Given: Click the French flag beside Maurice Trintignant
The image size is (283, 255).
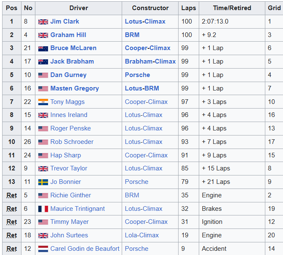Looking at the screenshot, I should [x=43, y=209].
